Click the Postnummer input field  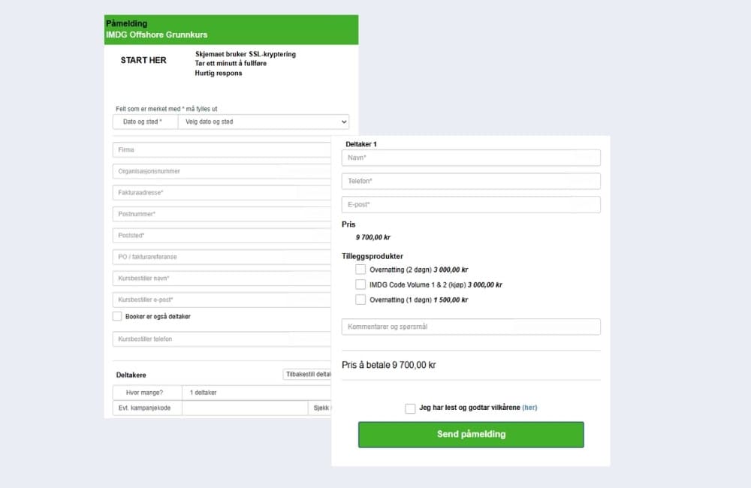coord(222,214)
